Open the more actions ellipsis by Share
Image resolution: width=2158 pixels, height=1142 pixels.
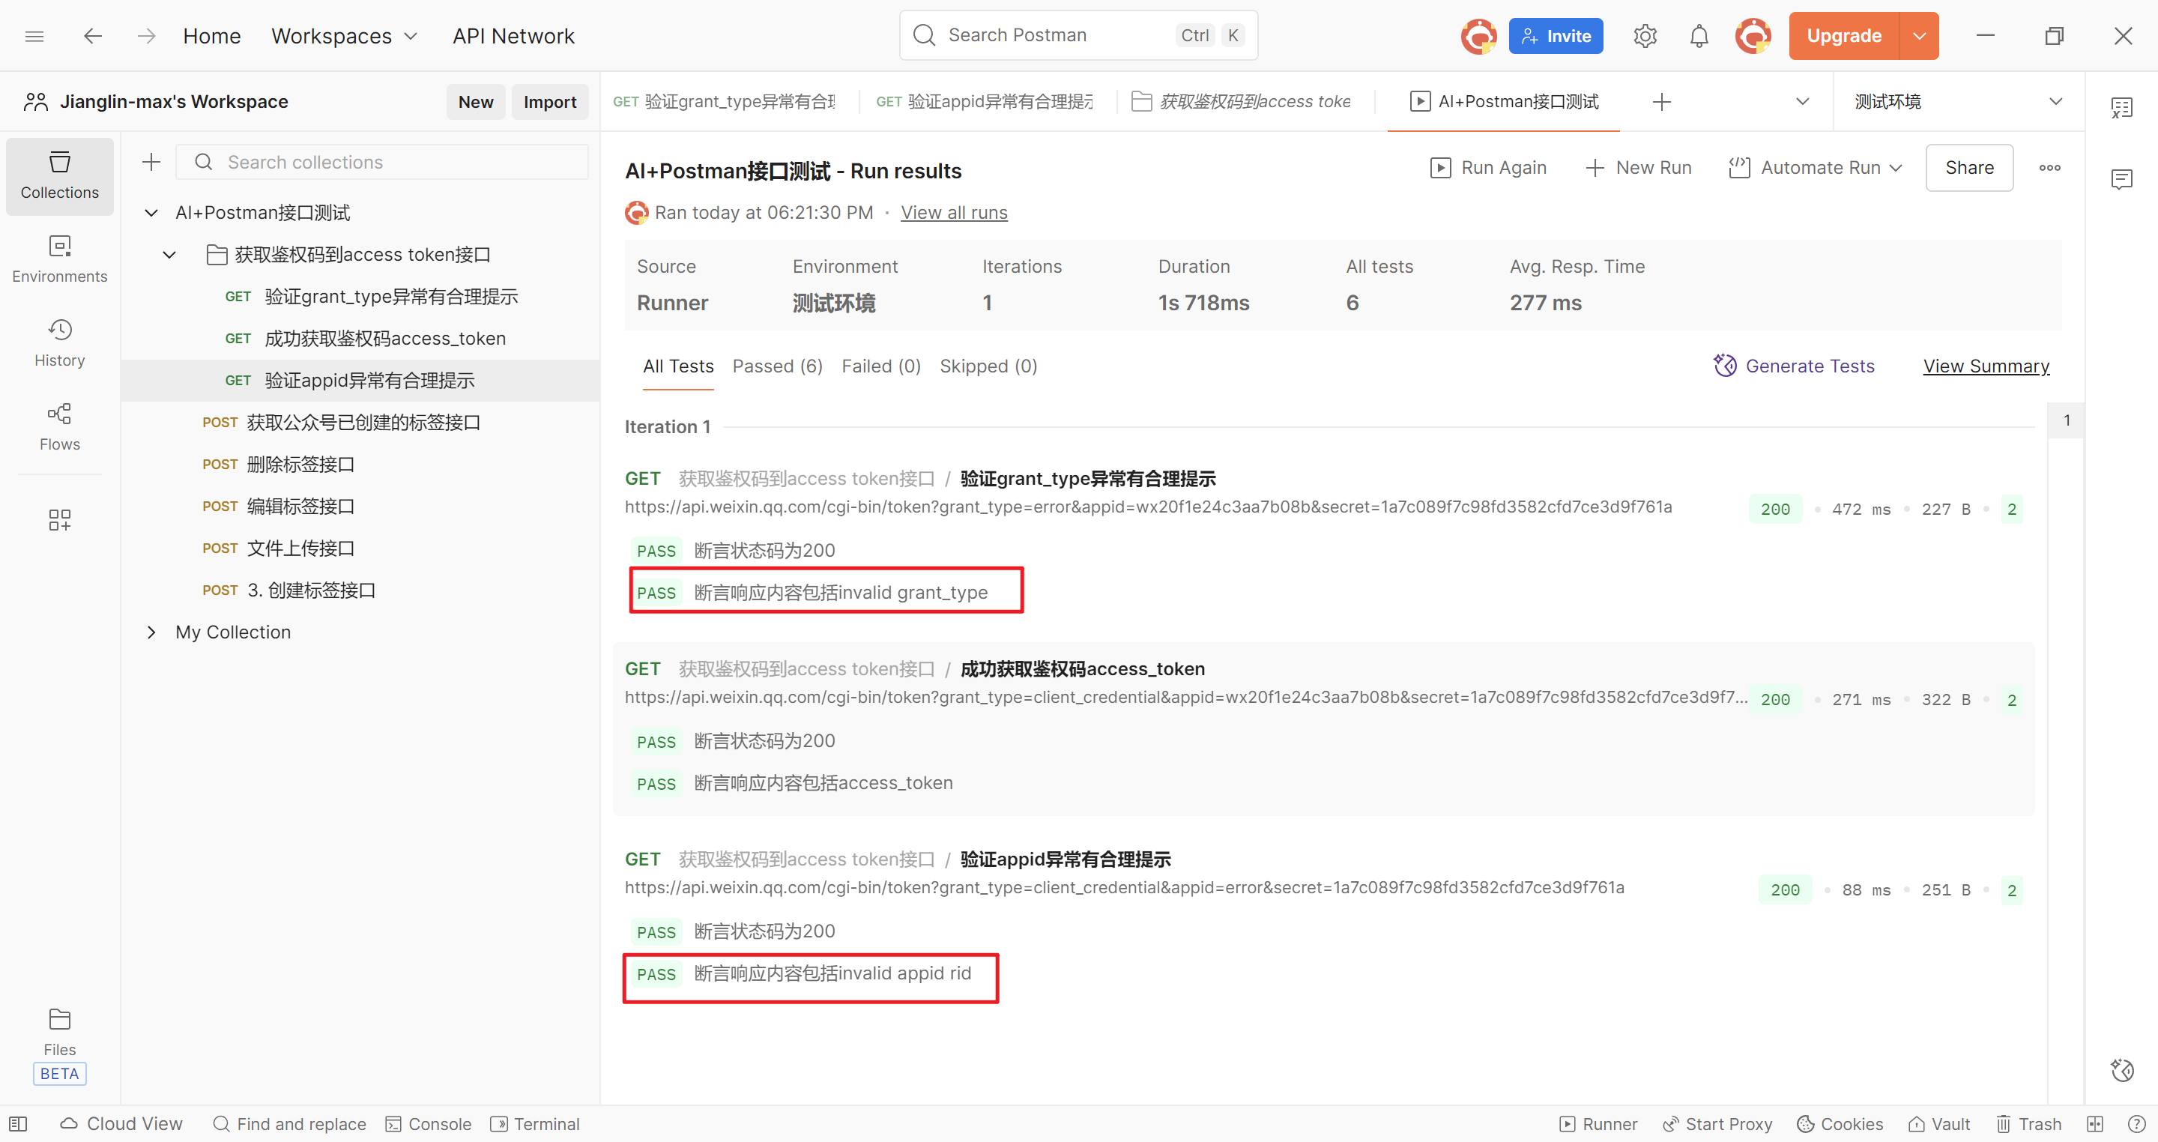(2049, 168)
